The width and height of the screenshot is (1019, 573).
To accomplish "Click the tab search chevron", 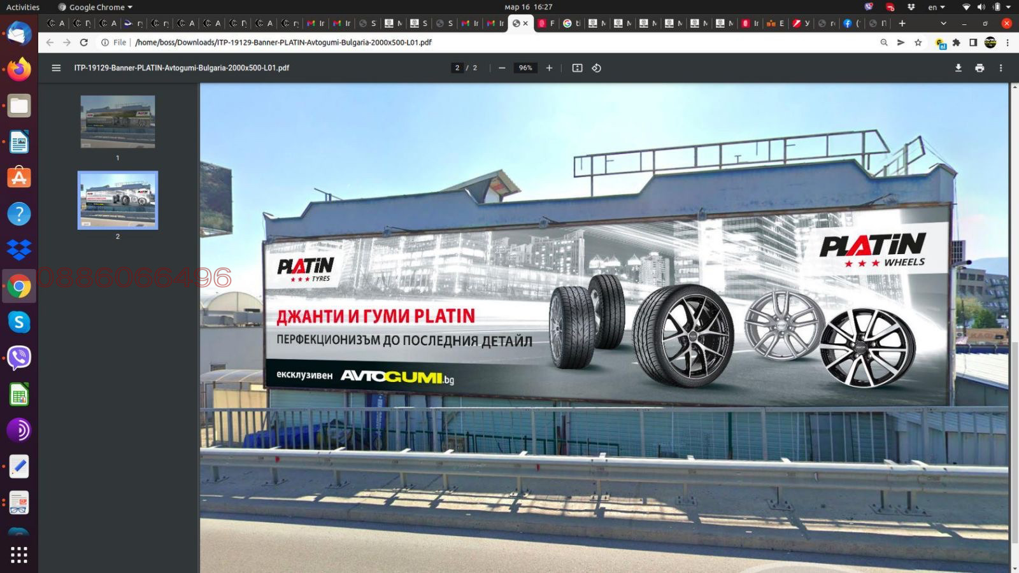I will pyautogui.click(x=943, y=24).
